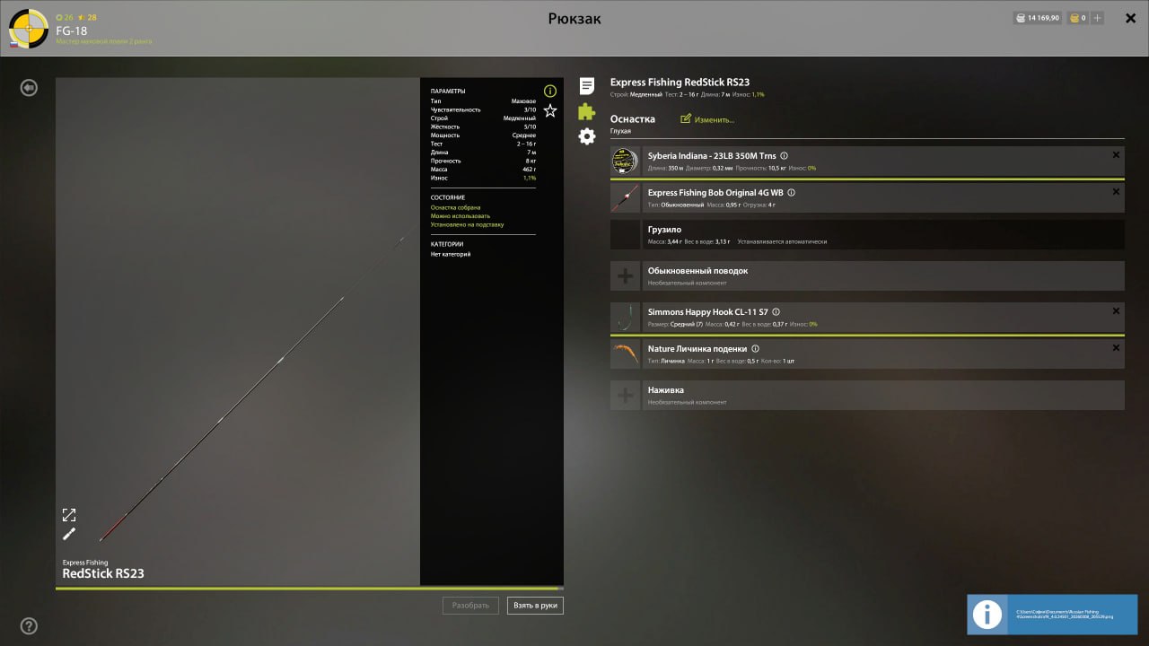Image resolution: width=1149 pixels, height=646 pixels.
Task: Remove the Simmons Happy Hook
Action: (1116, 311)
